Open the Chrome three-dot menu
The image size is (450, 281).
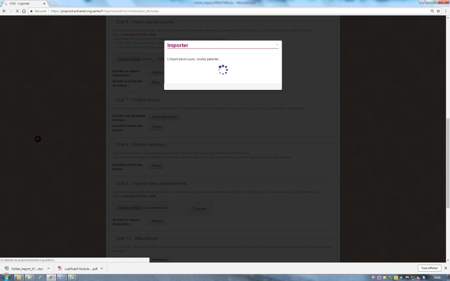click(x=446, y=11)
